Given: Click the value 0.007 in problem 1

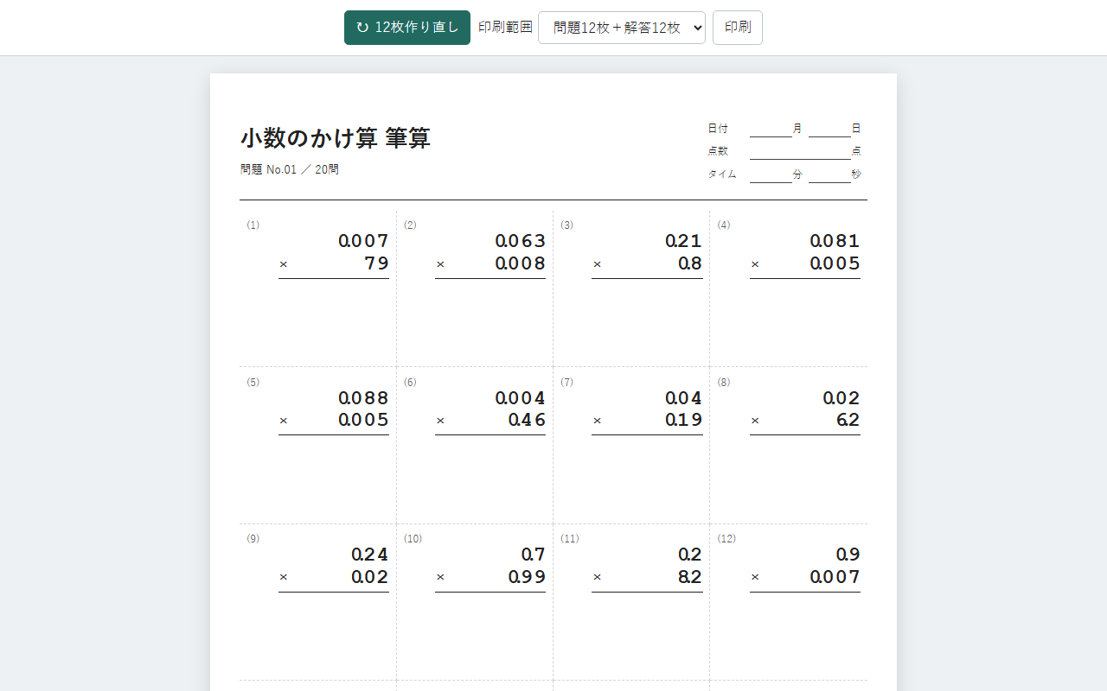Looking at the screenshot, I should point(363,241).
